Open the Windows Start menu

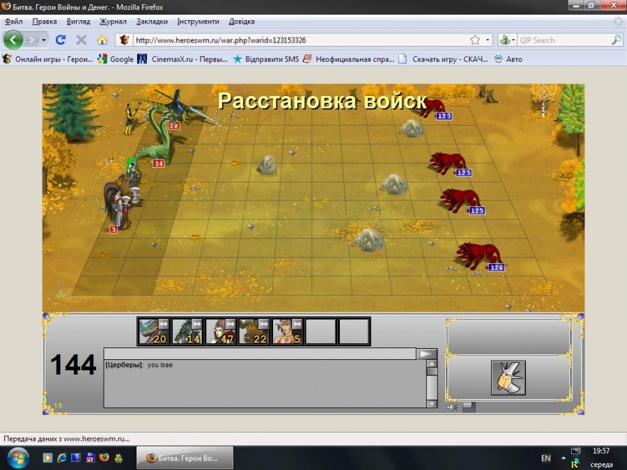tap(17, 457)
